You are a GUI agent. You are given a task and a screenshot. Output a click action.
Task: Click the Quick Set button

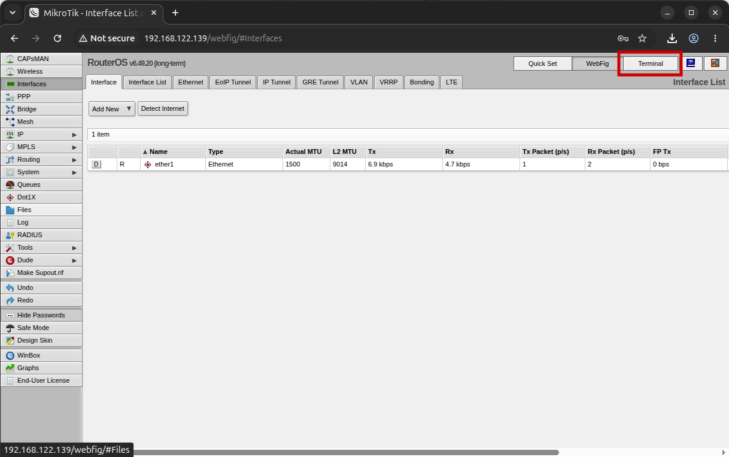542,63
